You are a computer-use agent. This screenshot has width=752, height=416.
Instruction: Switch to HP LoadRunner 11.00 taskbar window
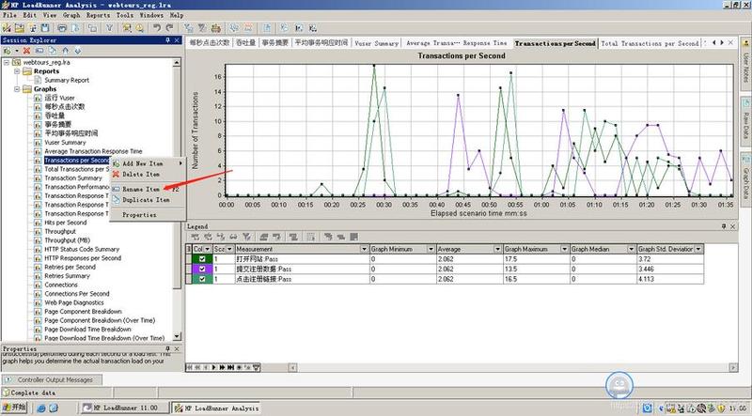coord(125,408)
